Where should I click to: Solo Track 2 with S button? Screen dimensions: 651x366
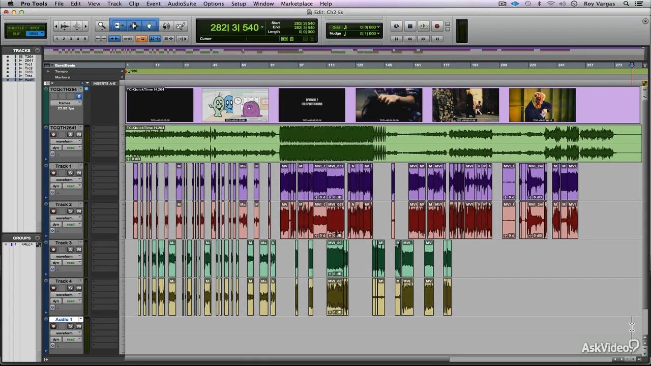click(x=70, y=211)
